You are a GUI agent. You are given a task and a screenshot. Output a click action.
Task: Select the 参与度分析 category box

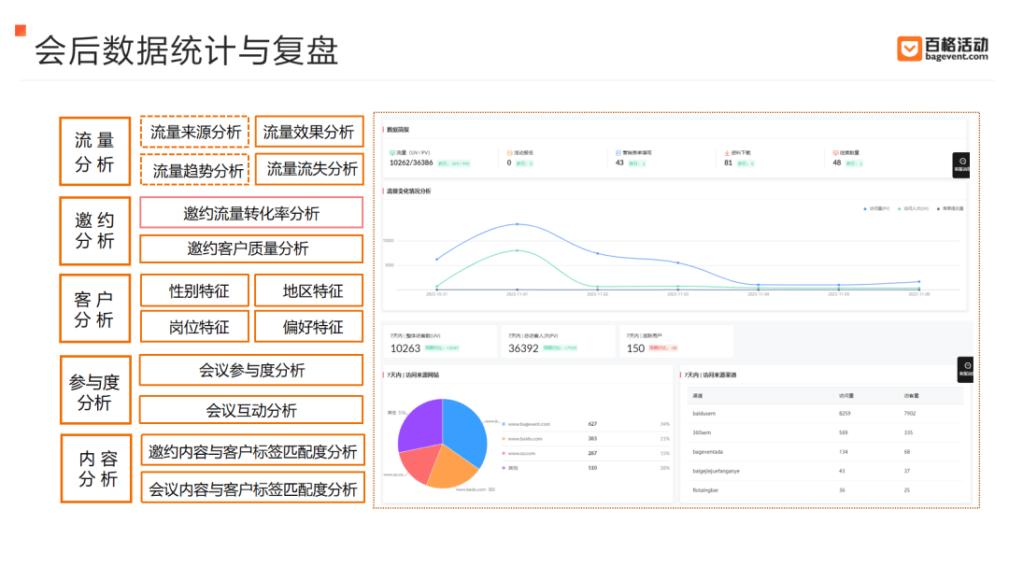pos(95,390)
